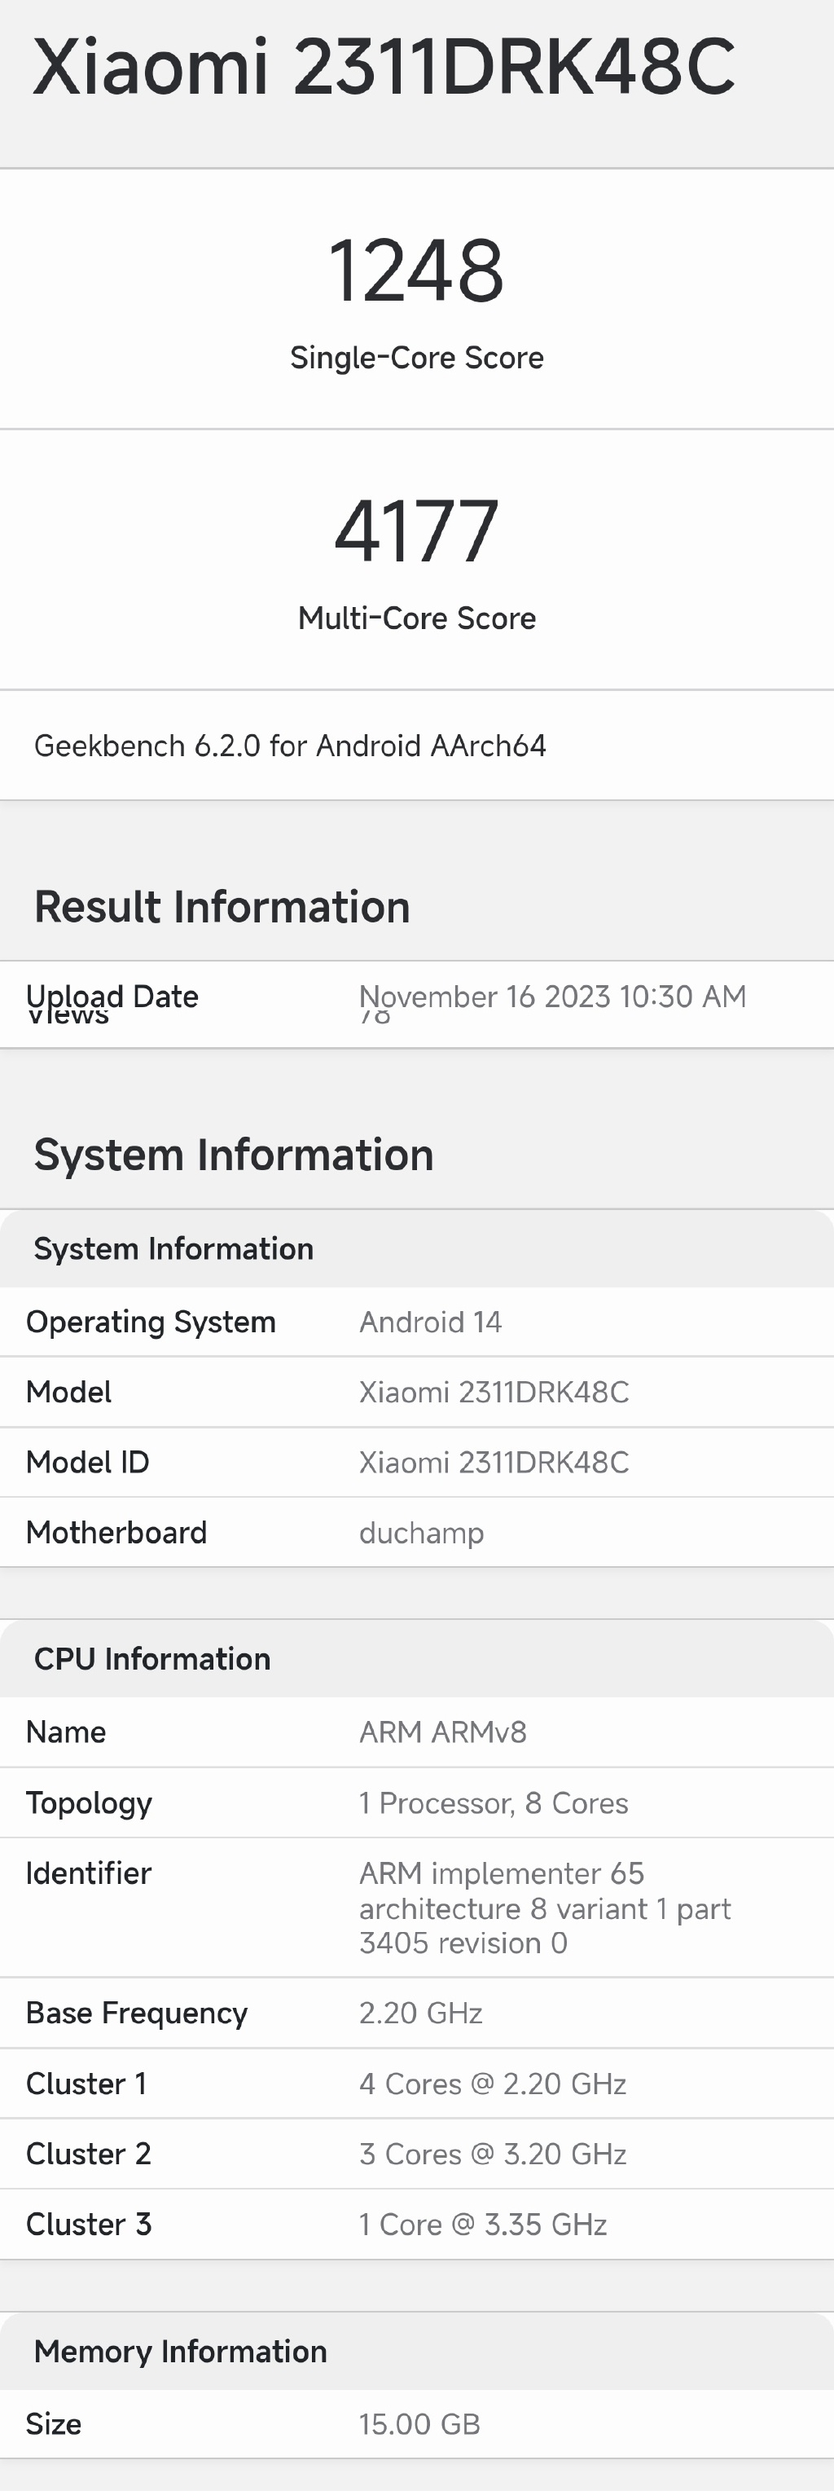Click the 1248 single-core score number
The height and width of the screenshot is (2491, 834).
click(416, 271)
